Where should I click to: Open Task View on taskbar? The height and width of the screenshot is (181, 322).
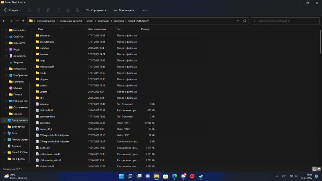139,176
